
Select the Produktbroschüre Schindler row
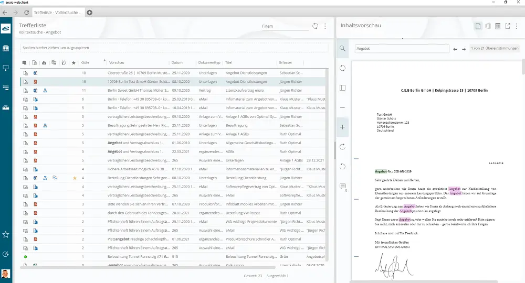click(172, 239)
